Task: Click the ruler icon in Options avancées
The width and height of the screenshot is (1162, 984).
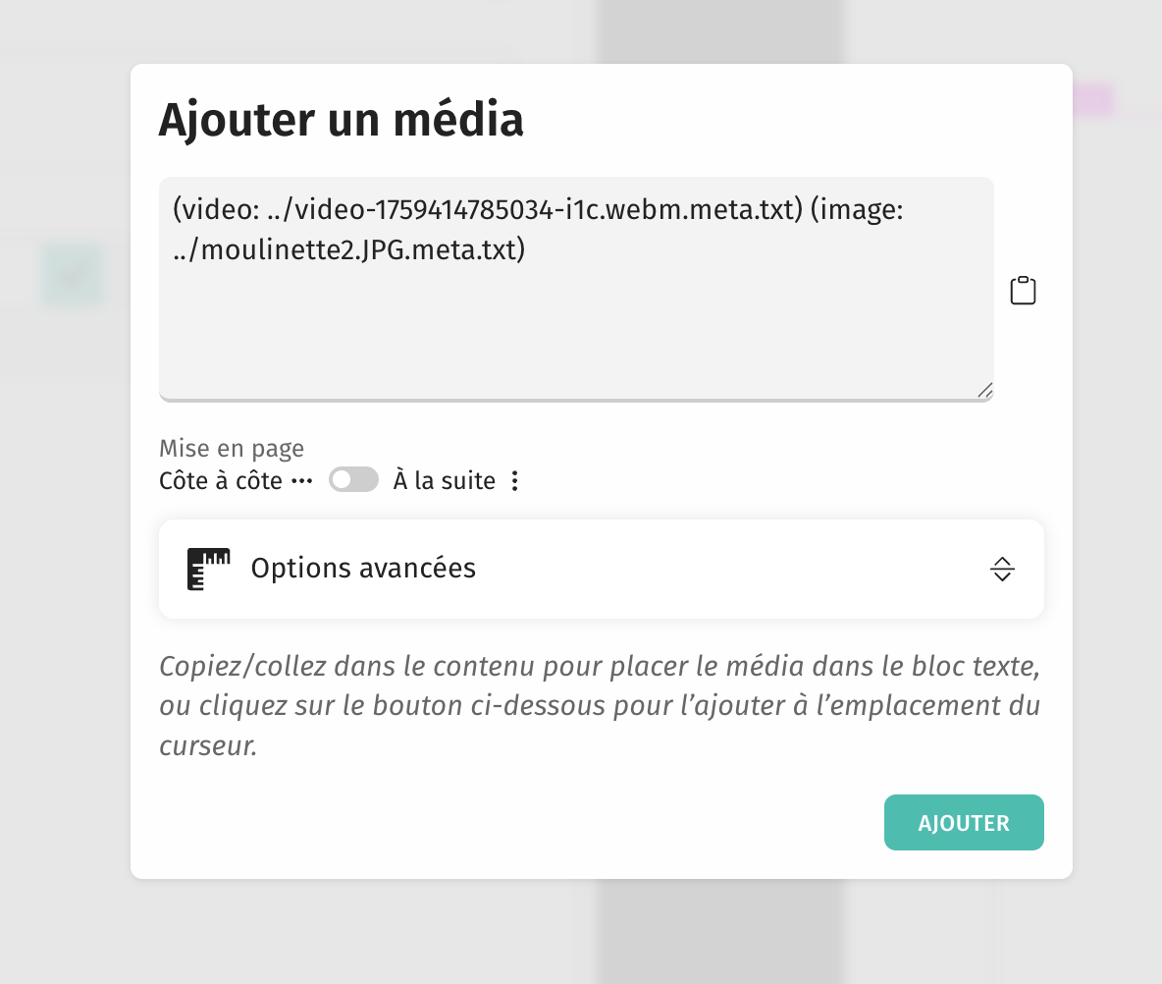Action: point(208,569)
